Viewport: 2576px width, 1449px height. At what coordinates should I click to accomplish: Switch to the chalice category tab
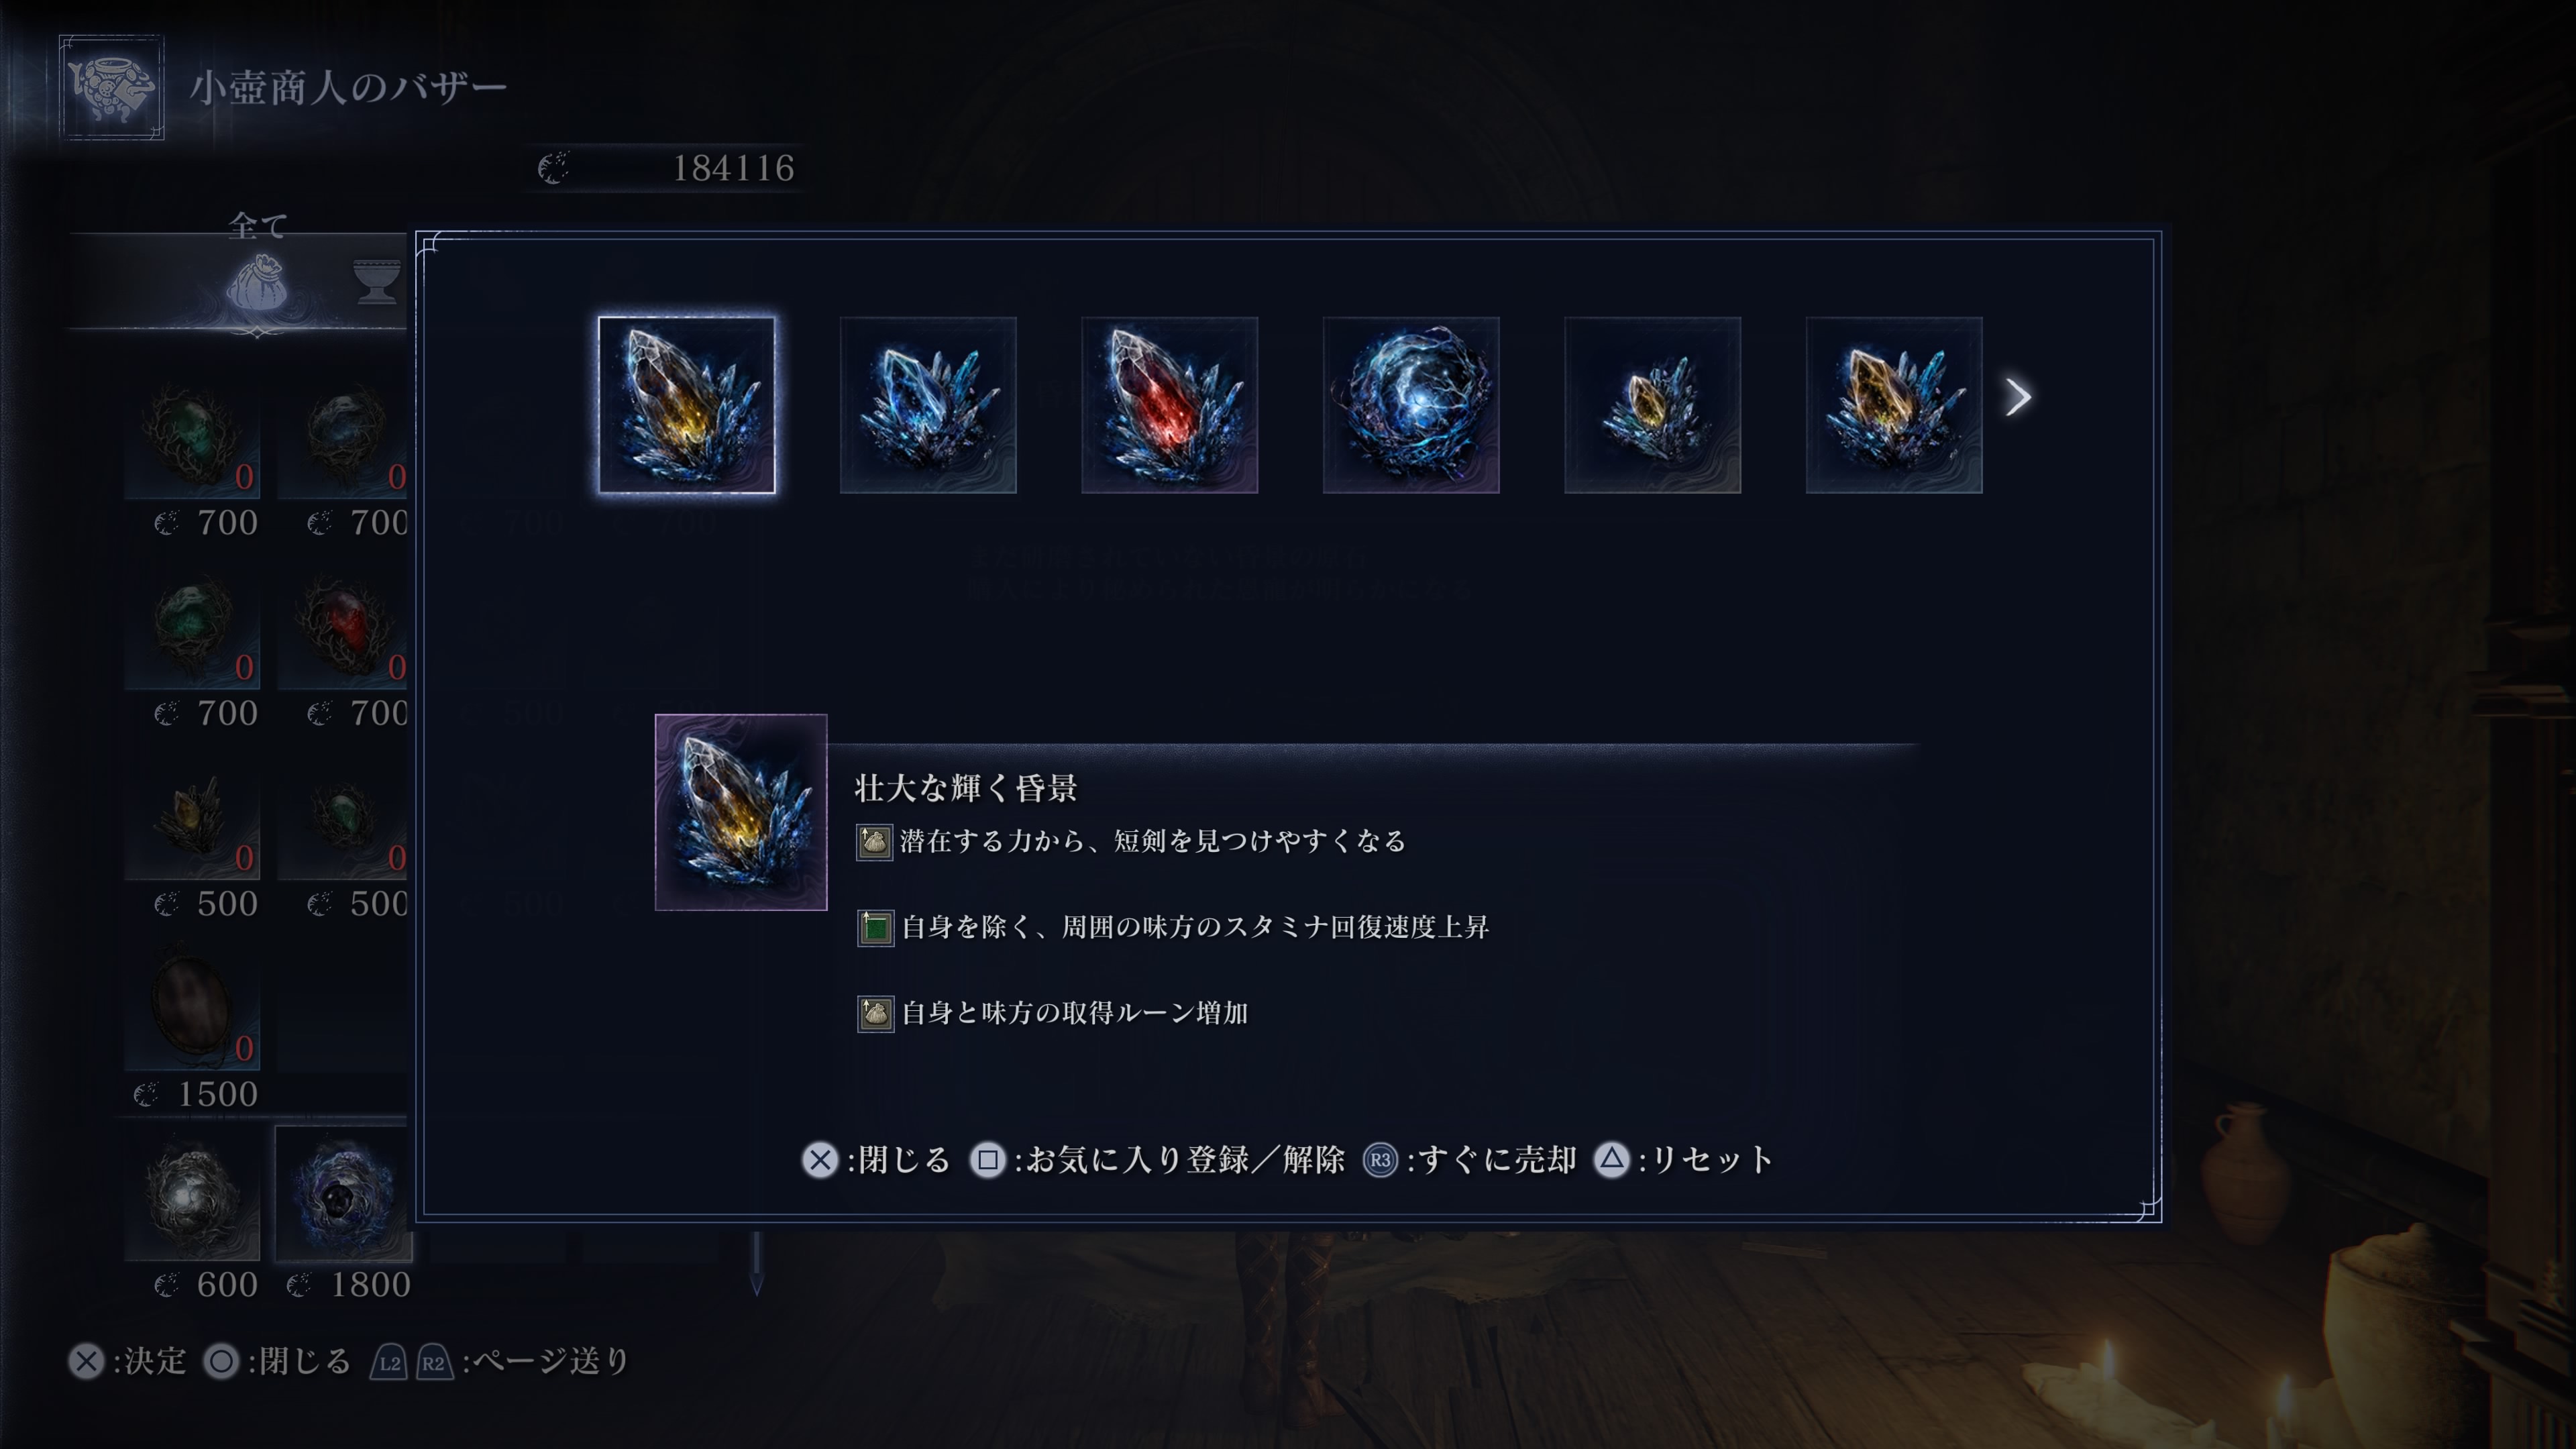tap(377, 281)
